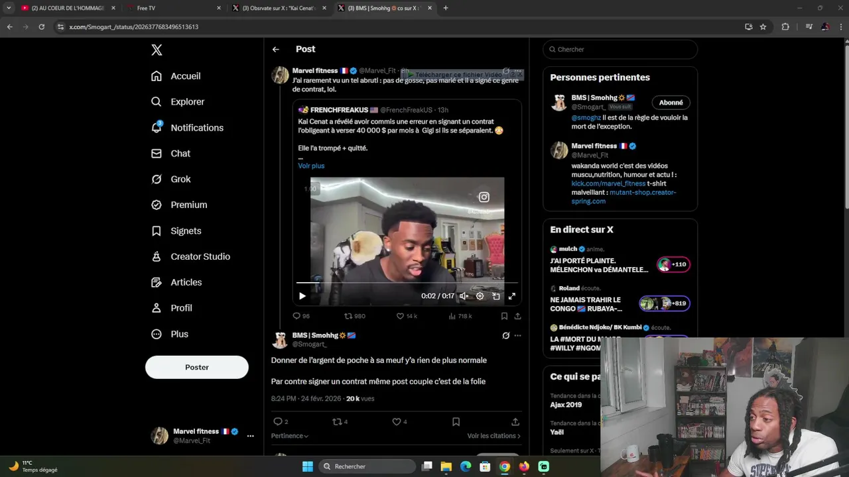
Task: Open Explorer in the sidebar
Action: (x=178, y=102)
